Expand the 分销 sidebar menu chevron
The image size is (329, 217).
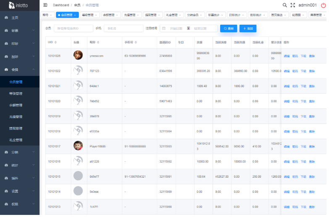pos(34,152)
